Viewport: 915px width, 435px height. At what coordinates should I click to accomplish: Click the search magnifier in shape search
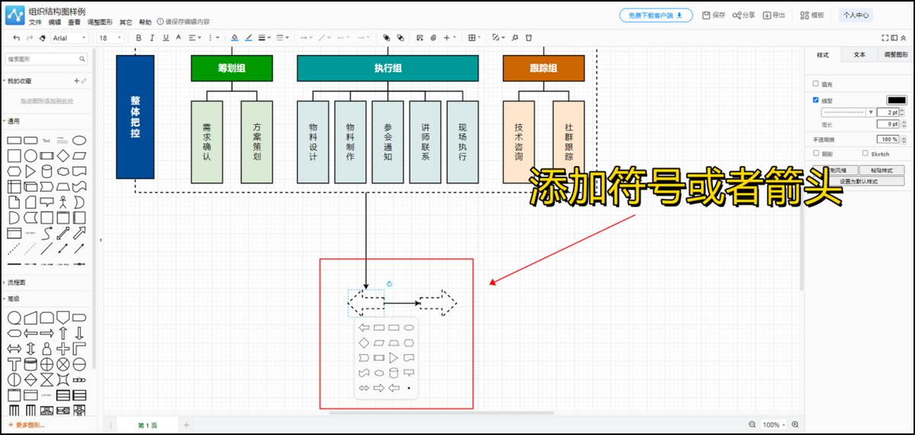click(83, 59)
